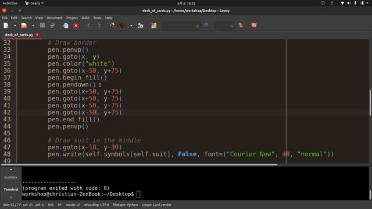Click the volume icon in system tray
Screen dimensions: 372x209
(x=349, y=3)
